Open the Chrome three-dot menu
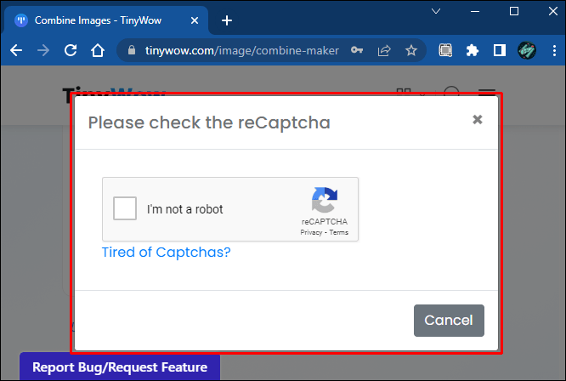The width and height of the screenshot is (566, 381). (x=554, y=50)
